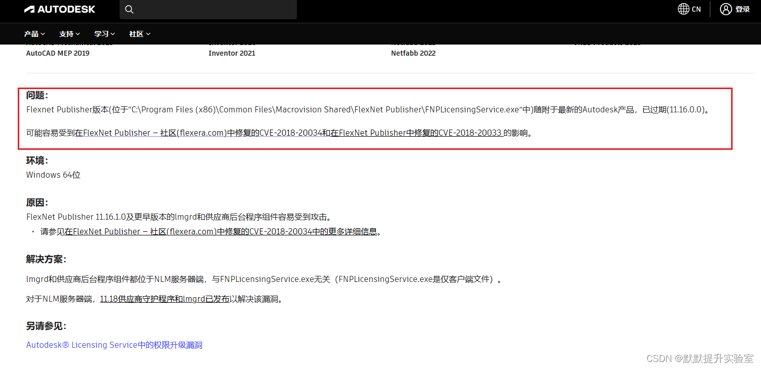
Task: Expand the chevron beside 支持
Action: click(78, 34)
